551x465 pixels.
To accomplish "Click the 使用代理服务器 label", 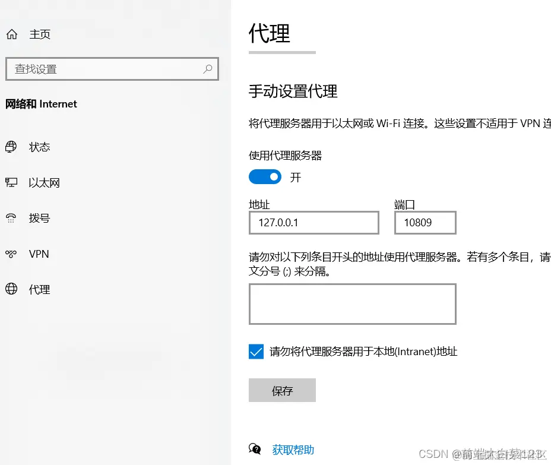I will coord(286,156).
